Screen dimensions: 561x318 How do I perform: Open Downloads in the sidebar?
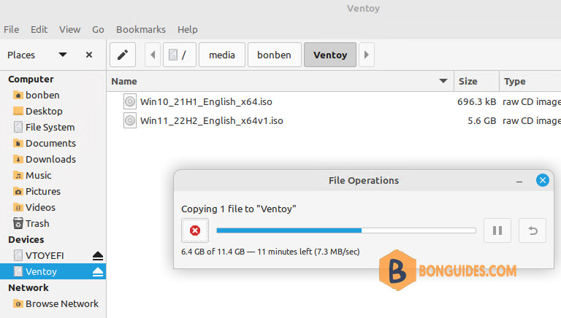(53, 159)
